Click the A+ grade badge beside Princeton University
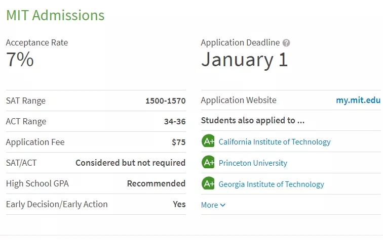This screenshot has width=383, height=240. coord(208,163)
